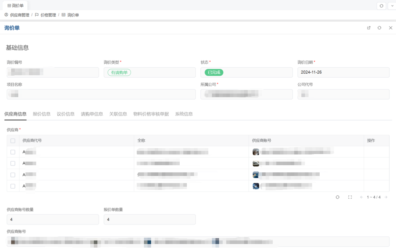Select the last supplier row checkbox

point(13,186)
